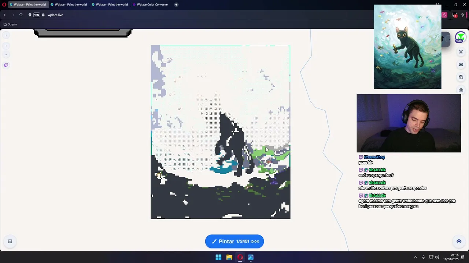Show hidden system tray icons

click(x=416, y=257)
